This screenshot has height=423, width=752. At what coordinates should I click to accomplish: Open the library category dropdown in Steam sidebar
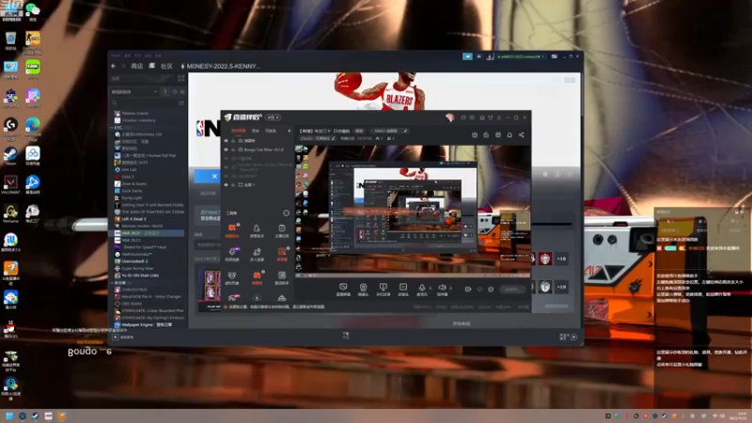click(133, 91)
